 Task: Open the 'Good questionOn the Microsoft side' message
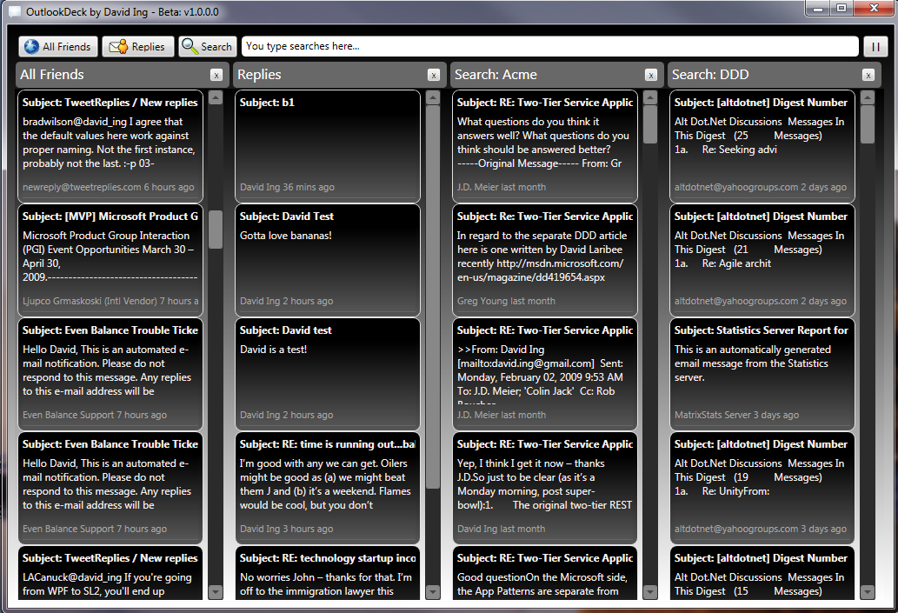coord(545,573)
